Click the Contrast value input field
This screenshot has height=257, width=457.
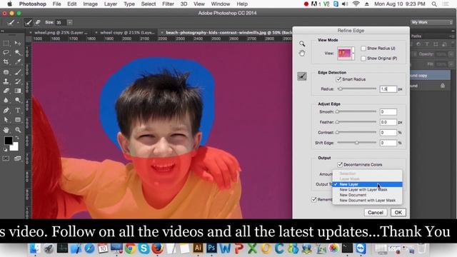(x=388, y=133)
